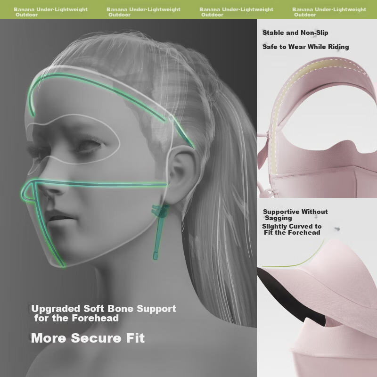
Task: Click the "Supportive Without Sagging" caption
Action: pyautogui.click(x=295, y=215)
